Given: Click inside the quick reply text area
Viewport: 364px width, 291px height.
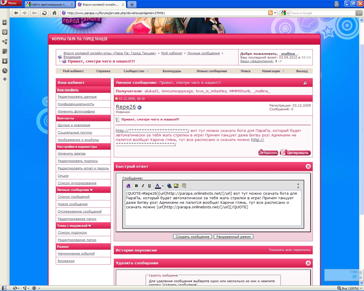Looking at the screenshot, I should coord(213,208).
